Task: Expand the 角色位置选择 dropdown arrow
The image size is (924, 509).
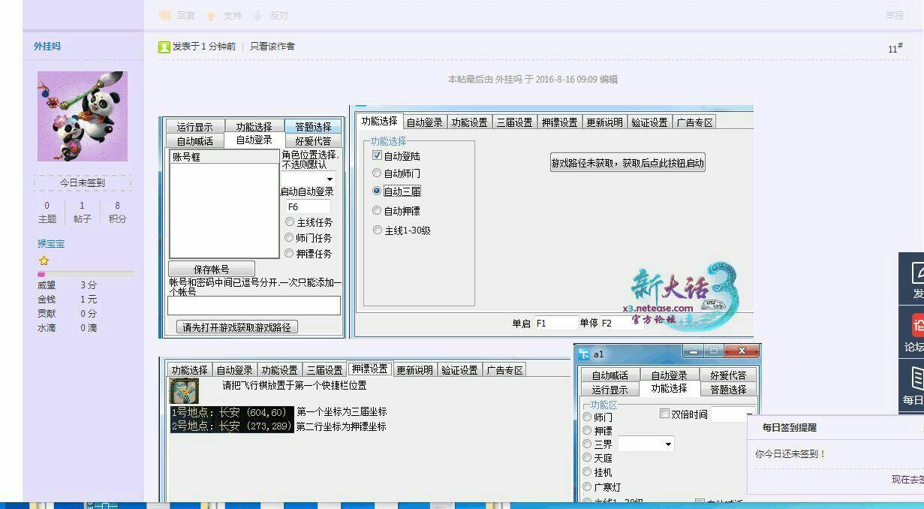Action: coord(330,179)
